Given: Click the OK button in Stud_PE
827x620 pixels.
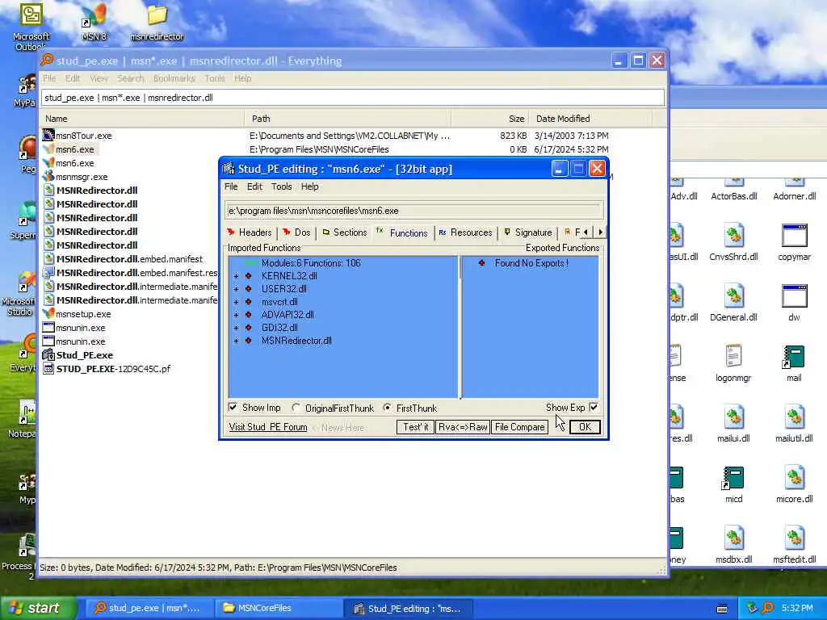Looking at the screenshot, I should 585,427.
